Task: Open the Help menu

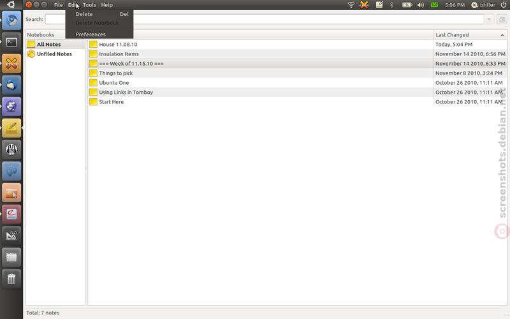Action: pyautogui.click(x=106, y=5)
